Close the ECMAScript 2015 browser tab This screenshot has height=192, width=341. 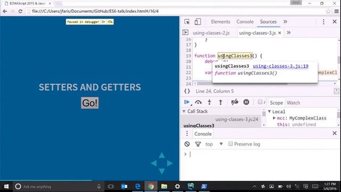point(50,4)
